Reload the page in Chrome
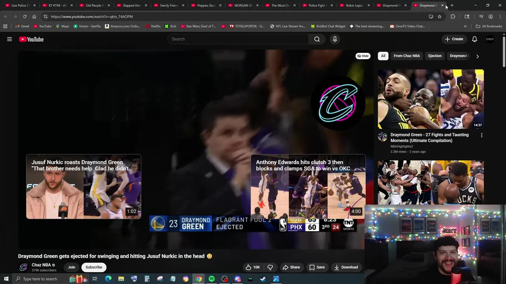506x284 pixels. (25, 17)
